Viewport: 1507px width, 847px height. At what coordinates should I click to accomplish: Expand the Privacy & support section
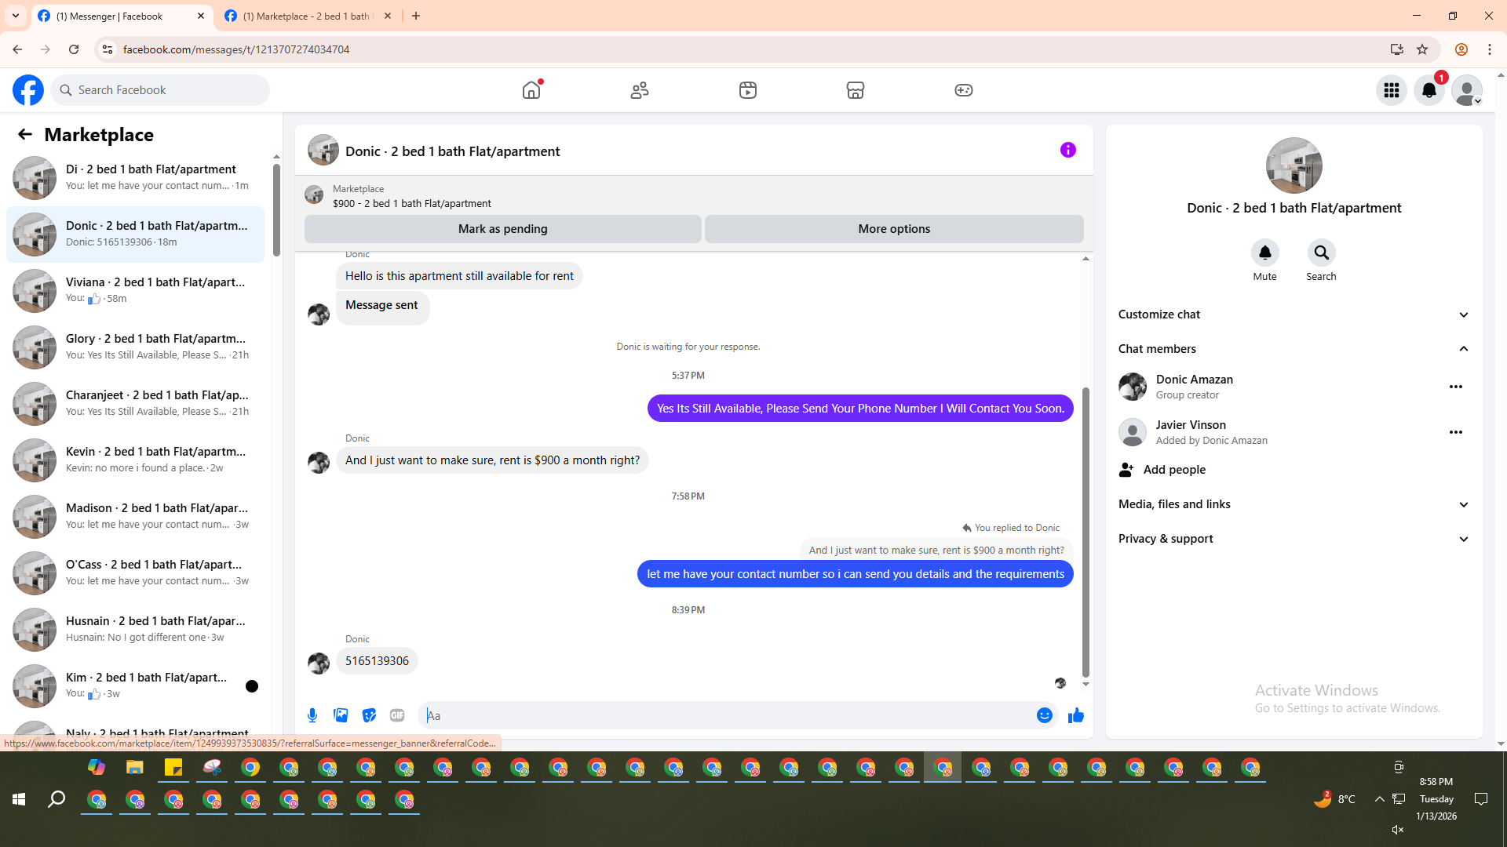pos(1463,539)
